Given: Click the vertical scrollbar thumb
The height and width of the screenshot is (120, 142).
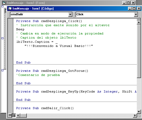Looking at the screenshot, I should tap(139, 51).
